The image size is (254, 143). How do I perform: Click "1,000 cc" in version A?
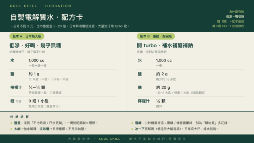coord(36,60)
